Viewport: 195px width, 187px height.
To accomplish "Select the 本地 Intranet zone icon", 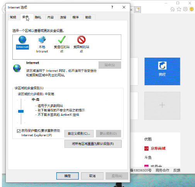I will [42, 39].
